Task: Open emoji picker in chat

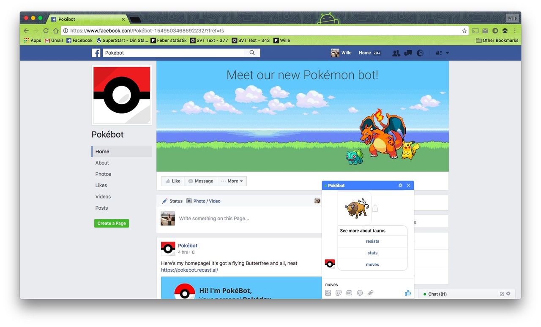Action: coord(360,293)
